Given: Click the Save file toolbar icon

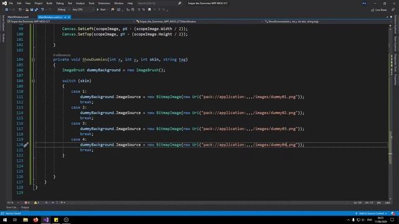Looking at the screenshot, I should [32, 10].
